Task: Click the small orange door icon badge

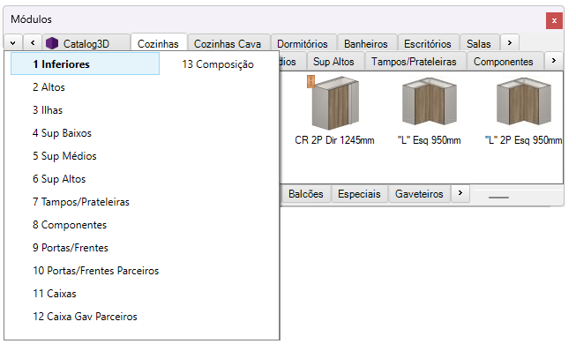Action: coord(310,81)
